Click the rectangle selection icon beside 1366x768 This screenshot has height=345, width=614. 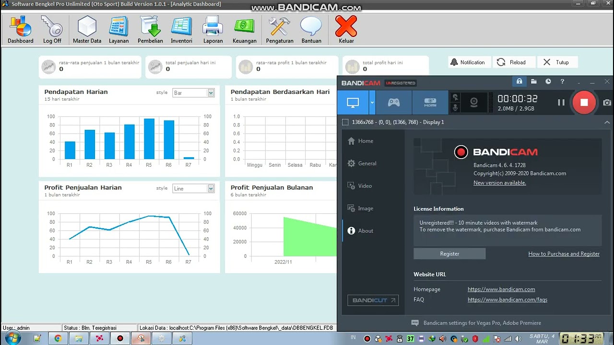pyautogui.click(x=345, y=122)
